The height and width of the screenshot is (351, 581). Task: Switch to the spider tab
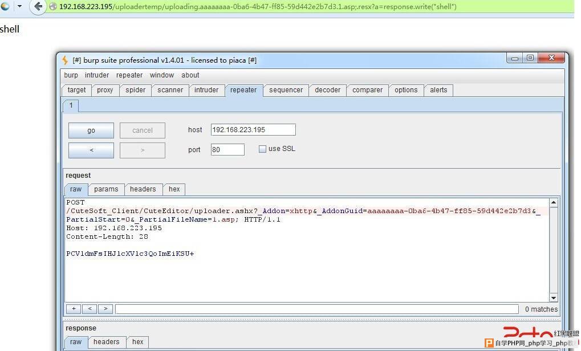[x=135, y=90]
